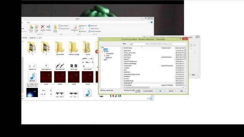Click Cancel in Browse references dialog
This screenshot has width=244, height=137.
pos(171,91)
